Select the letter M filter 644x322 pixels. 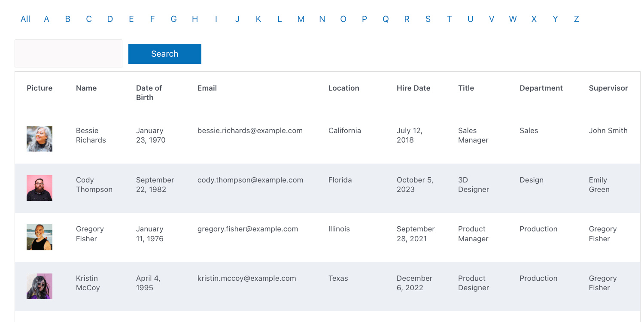coord(301,19)
